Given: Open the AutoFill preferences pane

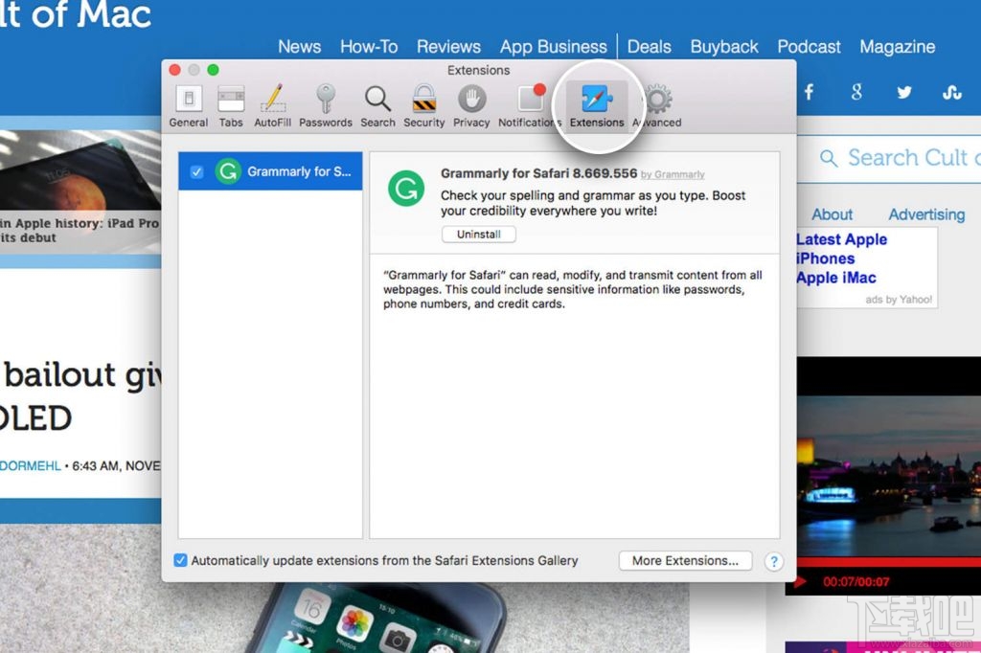Looking at the screenshot, I should [272, 105].
